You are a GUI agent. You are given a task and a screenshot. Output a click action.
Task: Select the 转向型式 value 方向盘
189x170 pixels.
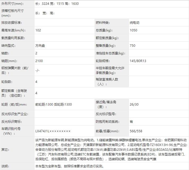(x=40, y=46)
